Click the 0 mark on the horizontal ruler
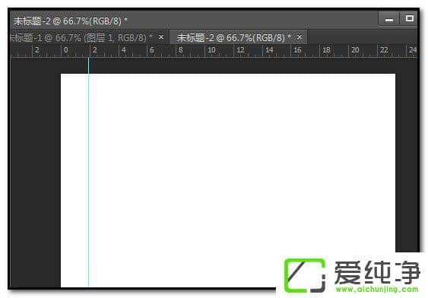The image size is (428, 298). pos(66,50)
